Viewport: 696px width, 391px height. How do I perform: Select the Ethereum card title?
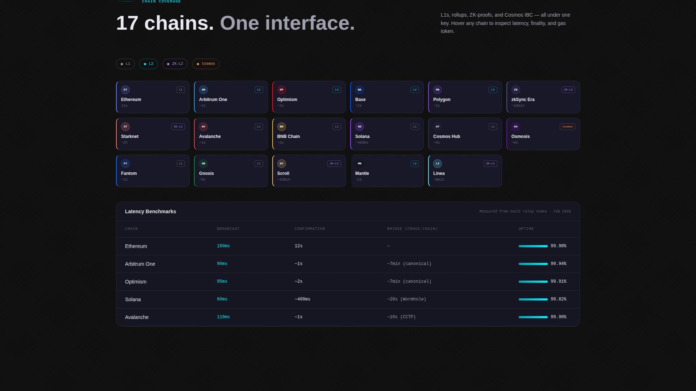coord(131,100)
